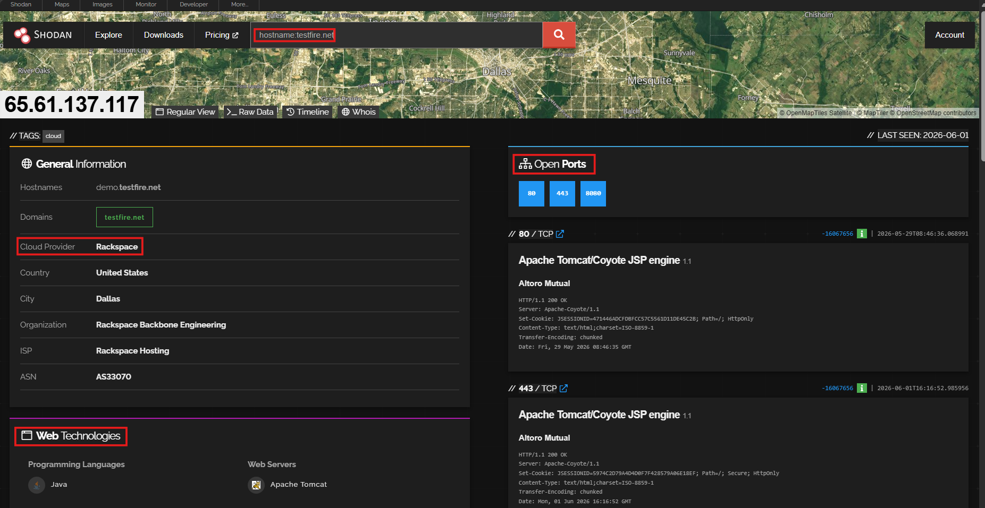Click the ISP value Rackspace Hosting

[132, 351]
